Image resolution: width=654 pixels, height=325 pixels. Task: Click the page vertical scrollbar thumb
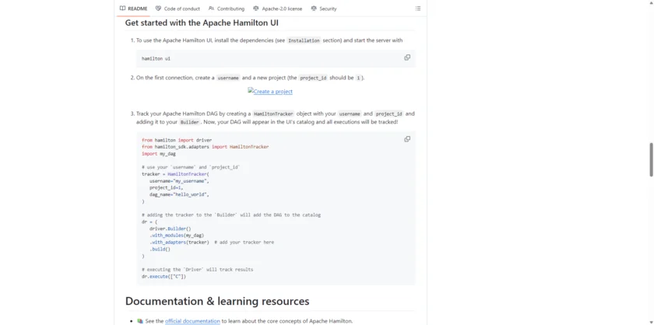(651, 159)
